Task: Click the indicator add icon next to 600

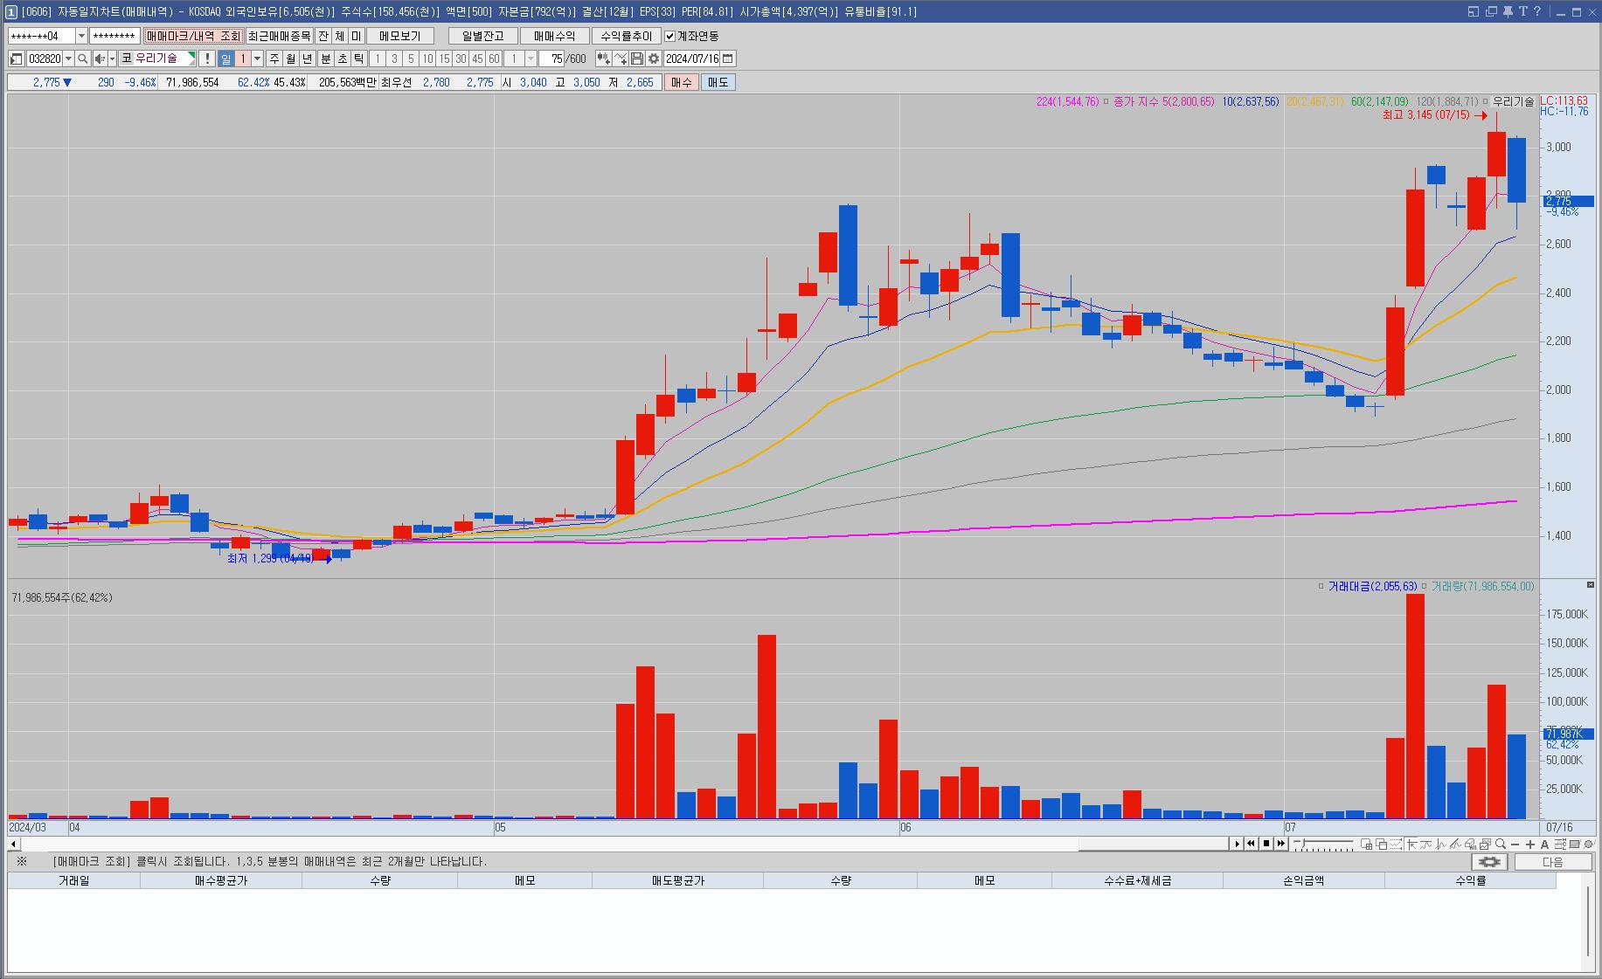Action: click(604, 59)
